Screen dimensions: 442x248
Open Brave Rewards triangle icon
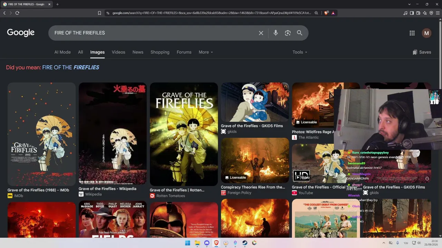[333, 13]
